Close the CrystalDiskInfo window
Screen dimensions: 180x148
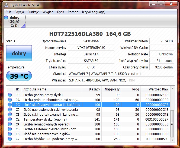coord(171,4)
